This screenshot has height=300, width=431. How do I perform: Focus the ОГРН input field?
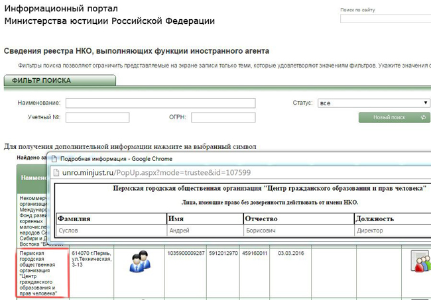point(223,118)
